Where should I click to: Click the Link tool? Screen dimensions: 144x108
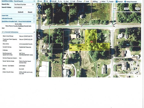pyautogui.click(x=86, y=1)
